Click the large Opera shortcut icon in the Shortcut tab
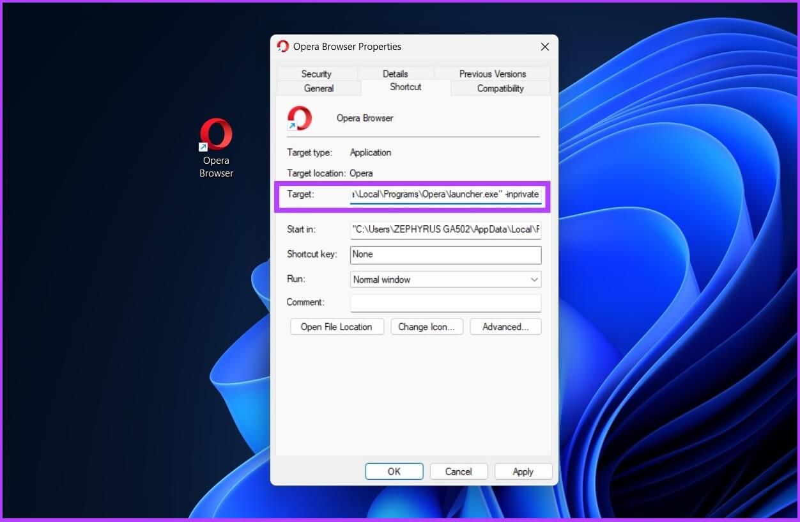The height and width of the screenshot is (522, 800). [x=299, y=118]
